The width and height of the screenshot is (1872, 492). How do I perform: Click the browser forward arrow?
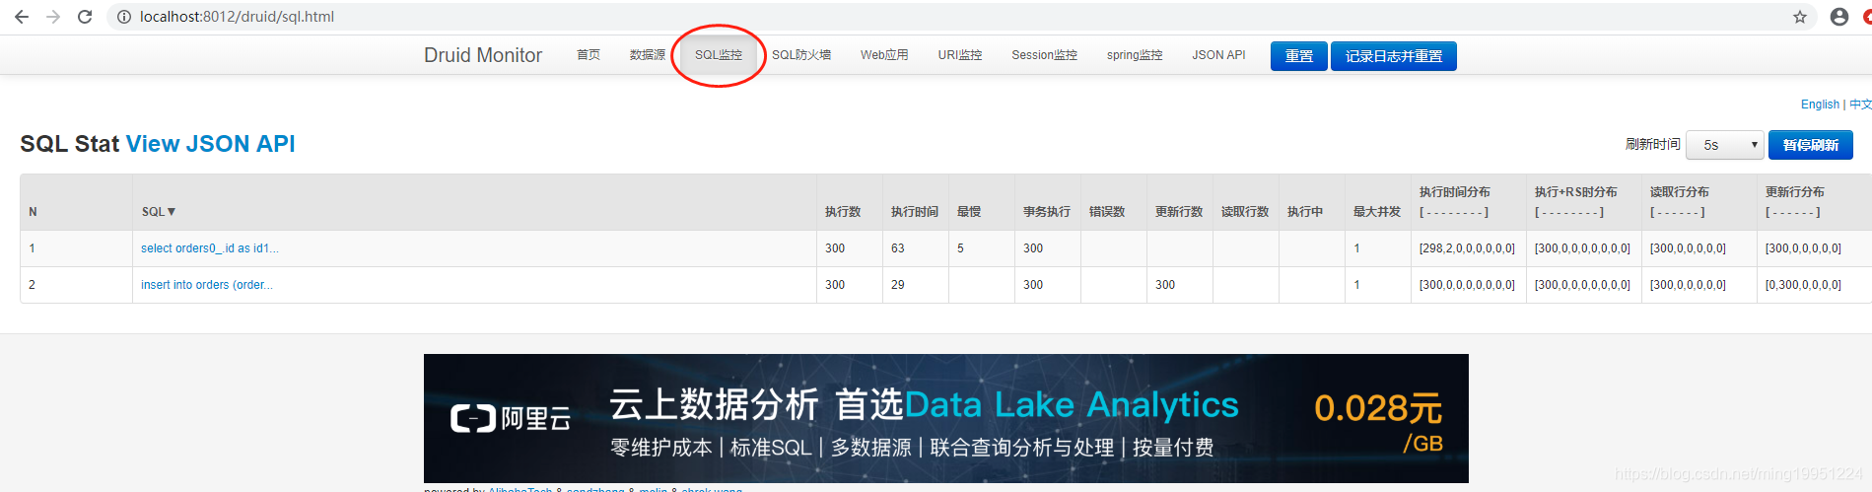click(53, 17)
